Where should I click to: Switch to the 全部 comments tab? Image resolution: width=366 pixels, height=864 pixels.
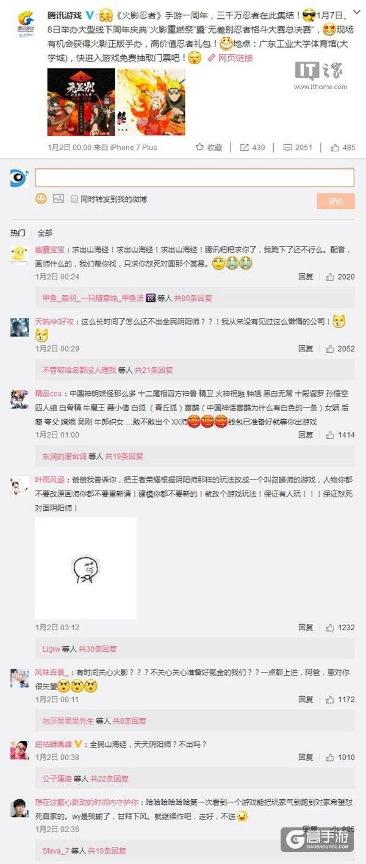(45, 233)
